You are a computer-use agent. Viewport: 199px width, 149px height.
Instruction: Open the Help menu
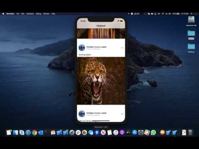point(53,14)
